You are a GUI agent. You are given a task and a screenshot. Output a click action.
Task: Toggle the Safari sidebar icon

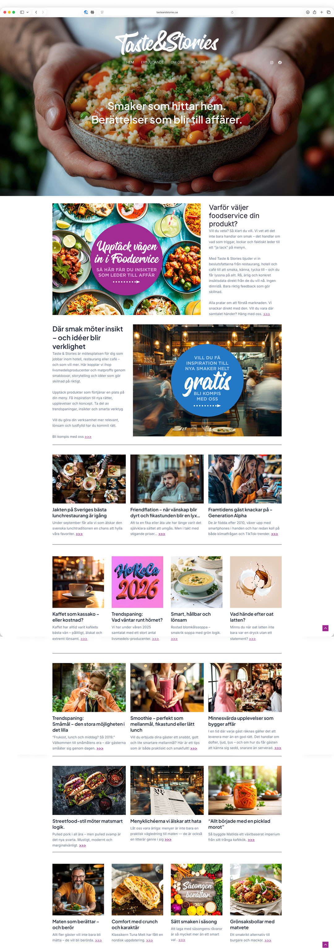[22, 12]
